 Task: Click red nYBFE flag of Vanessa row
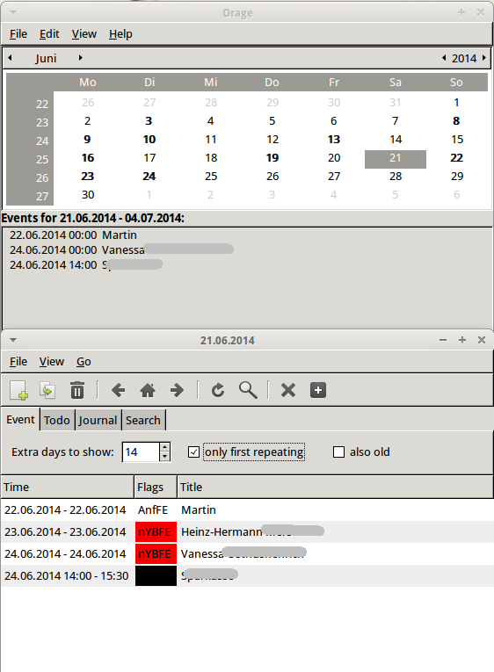pos(156,553)
